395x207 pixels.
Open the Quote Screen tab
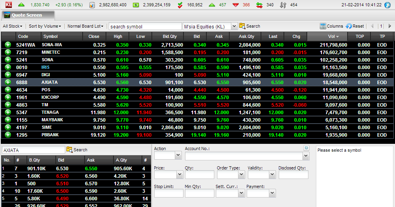(28, 15)
